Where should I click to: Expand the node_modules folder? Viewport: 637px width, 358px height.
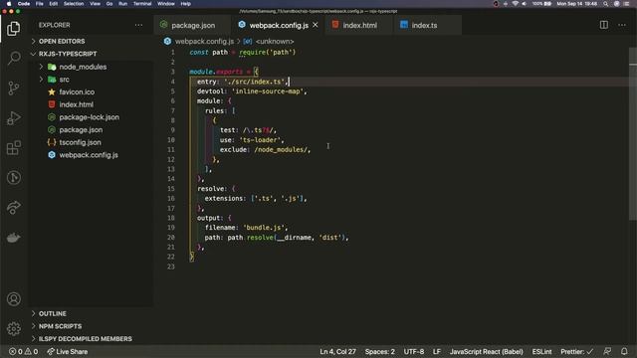83,67
